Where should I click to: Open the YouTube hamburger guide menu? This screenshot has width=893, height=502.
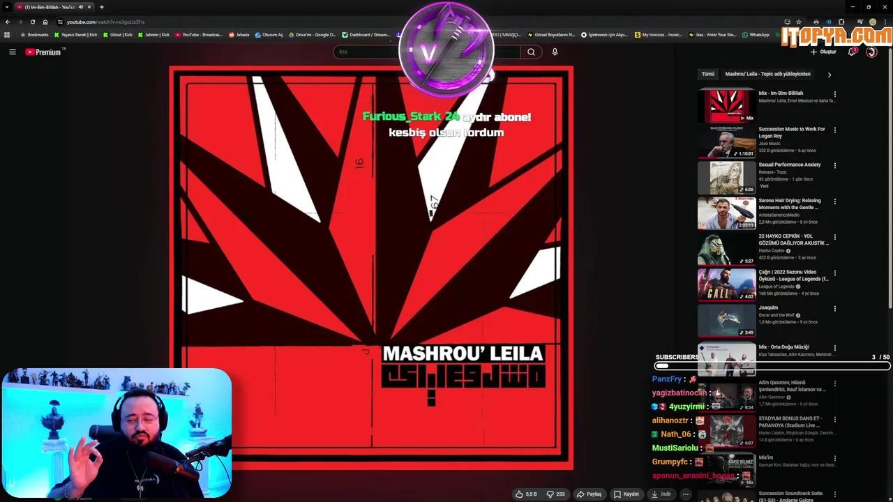click(12, 52)
